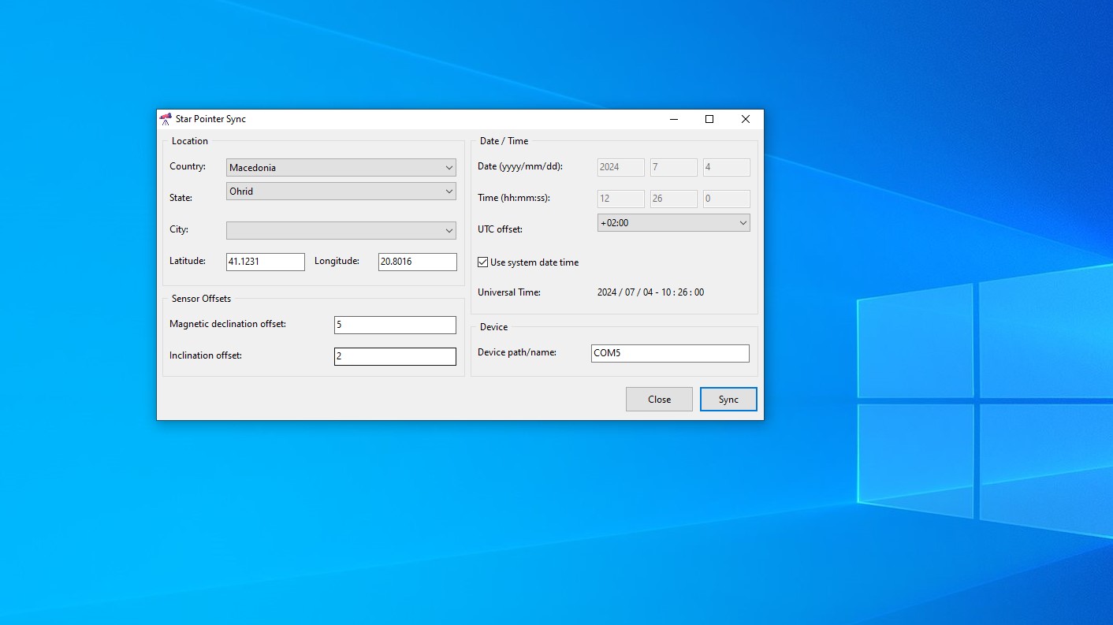Toggle the Use system date time checkbox
This screenshot has height=625, width=1113.
point(483,262)
